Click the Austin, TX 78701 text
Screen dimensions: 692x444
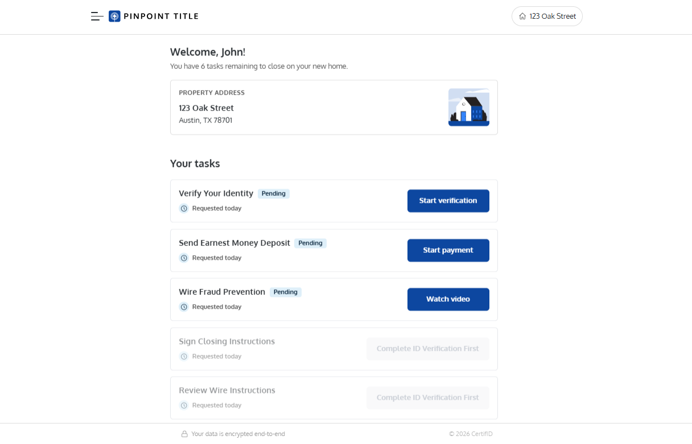[x=205, y=121]
